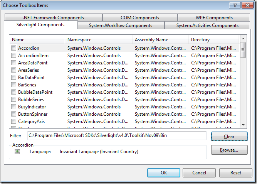Click the scrollbar down arrow

click(243, 125)
